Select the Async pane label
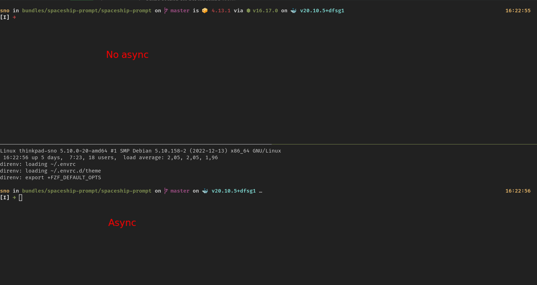Image resolution: width=537 pixels, height=285 pixels. click(122, 222)
